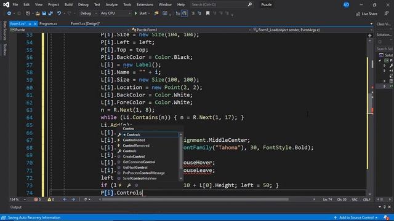Click line number 64 in the gutter
394x221 pixels.
coord(30,117)
